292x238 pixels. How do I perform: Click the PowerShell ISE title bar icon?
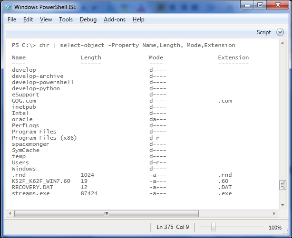click(x=8, y=7)
